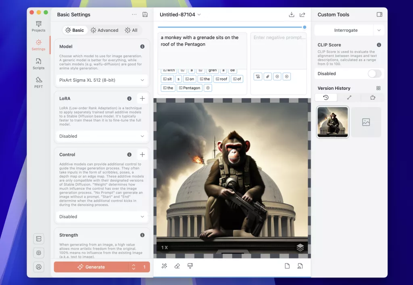Click the target icon after the Pentagon token
Screen dimensions: 413x285
[208, 88]
